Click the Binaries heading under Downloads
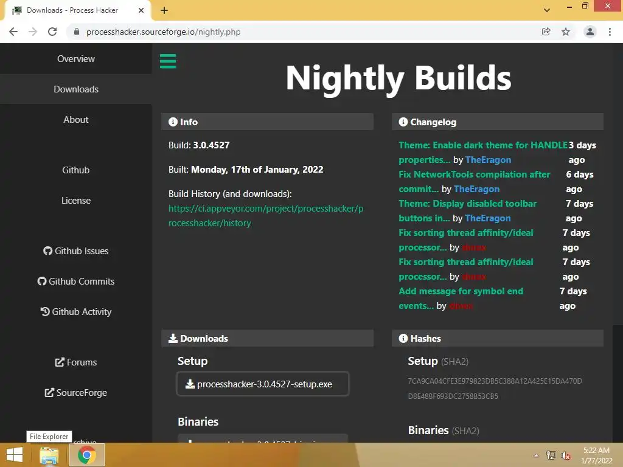The image size is (623, 467). click(x=198, y=422)
